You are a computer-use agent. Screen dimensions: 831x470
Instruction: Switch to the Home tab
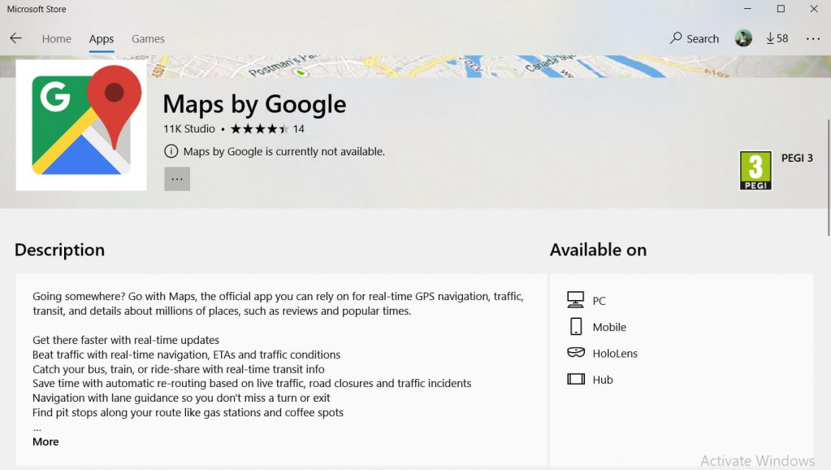(57, 38)
